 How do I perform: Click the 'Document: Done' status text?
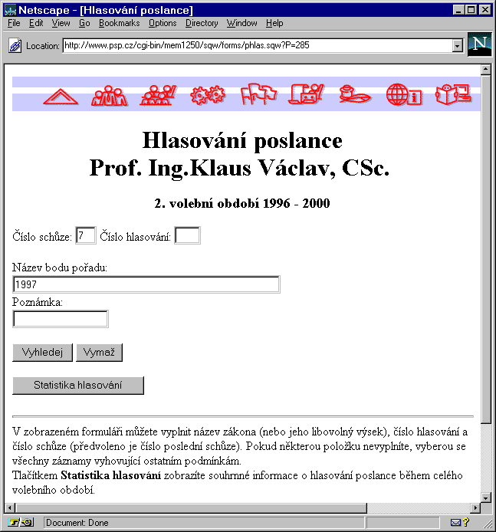click(x=77, y=523)
